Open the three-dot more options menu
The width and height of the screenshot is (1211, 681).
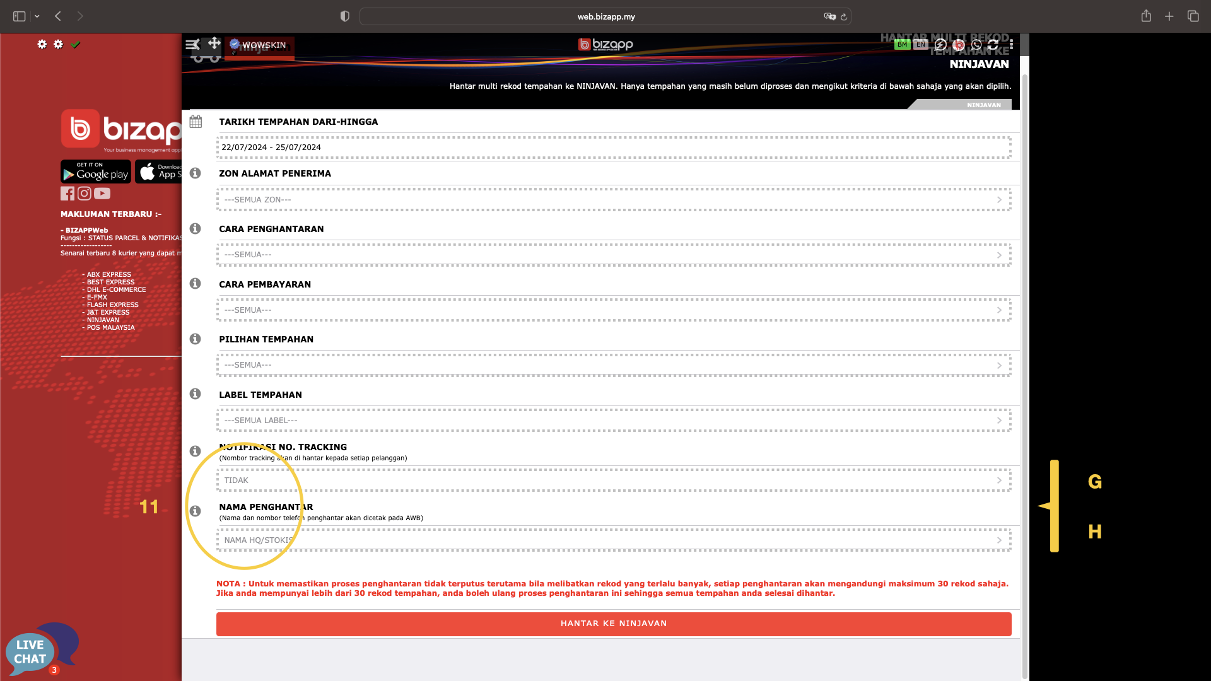pyautogui.click(x=1011, y=45)
